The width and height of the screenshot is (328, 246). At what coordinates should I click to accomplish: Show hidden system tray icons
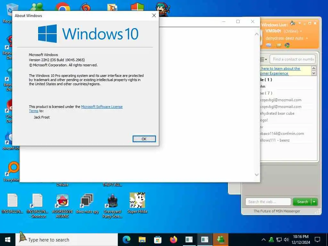[264, 240]
